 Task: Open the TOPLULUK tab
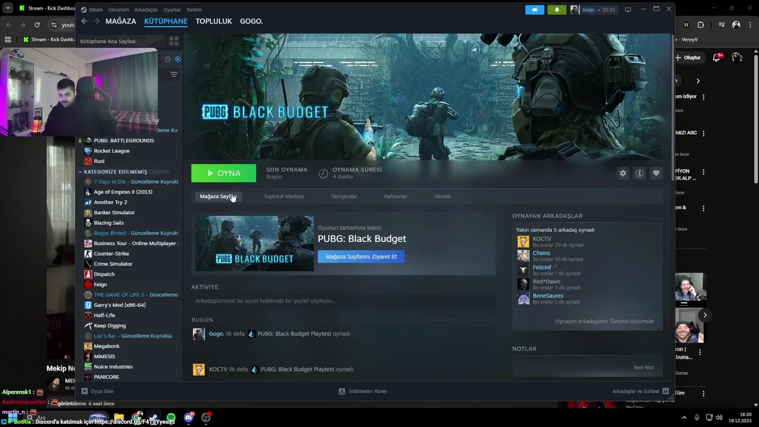[213, 21]
